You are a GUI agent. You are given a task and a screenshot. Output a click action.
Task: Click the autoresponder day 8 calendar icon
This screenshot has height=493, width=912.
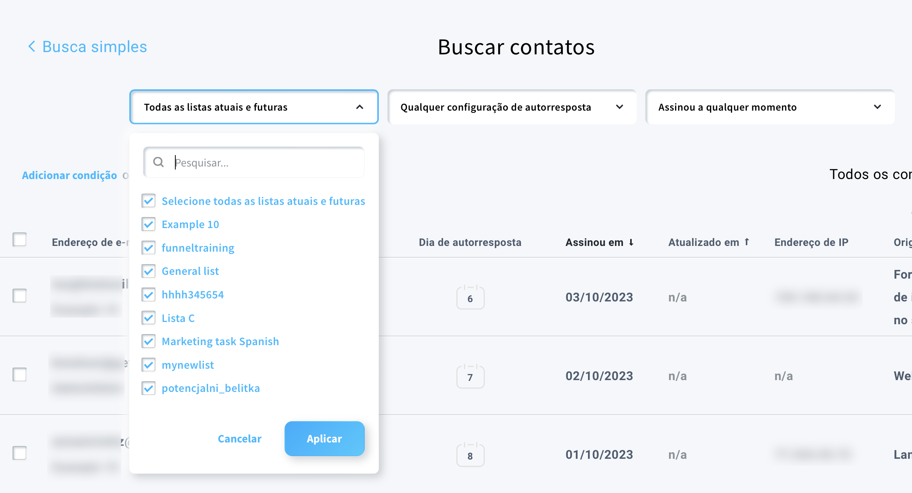[x=470, y=455]
